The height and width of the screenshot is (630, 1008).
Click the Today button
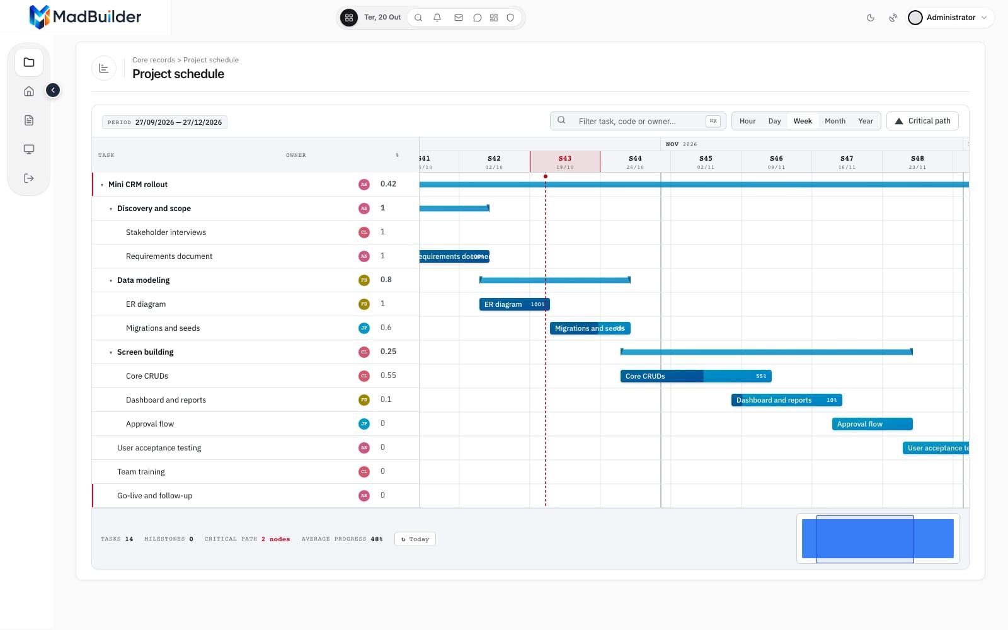tap(415, 539)
